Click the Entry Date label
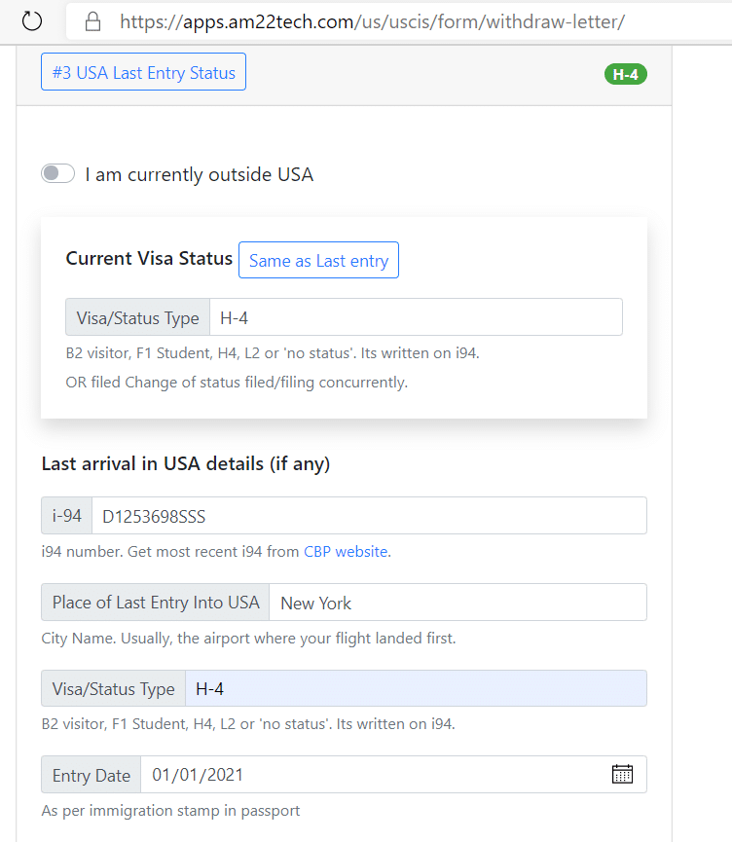Image resolution: width=732 pixels, height=842 pixels. click(x=91, y=775)
